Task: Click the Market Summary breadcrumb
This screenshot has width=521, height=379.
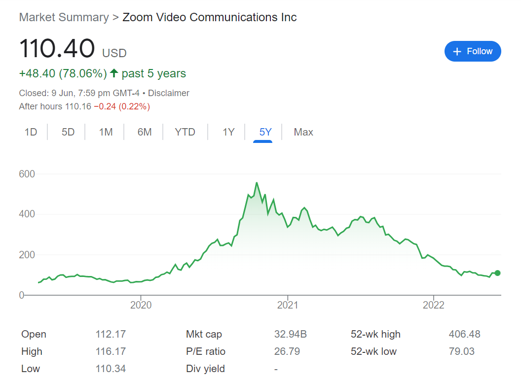Action: click(x=64, y=17)
